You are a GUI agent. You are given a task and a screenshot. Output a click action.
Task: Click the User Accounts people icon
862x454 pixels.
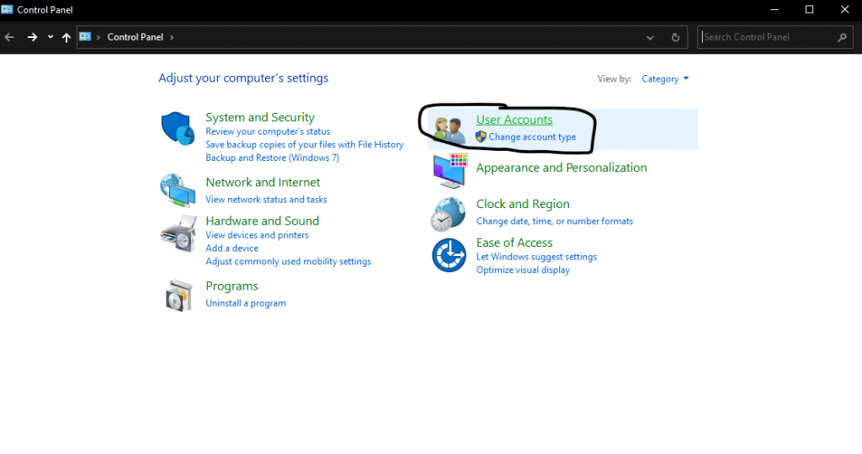point(450,130)
